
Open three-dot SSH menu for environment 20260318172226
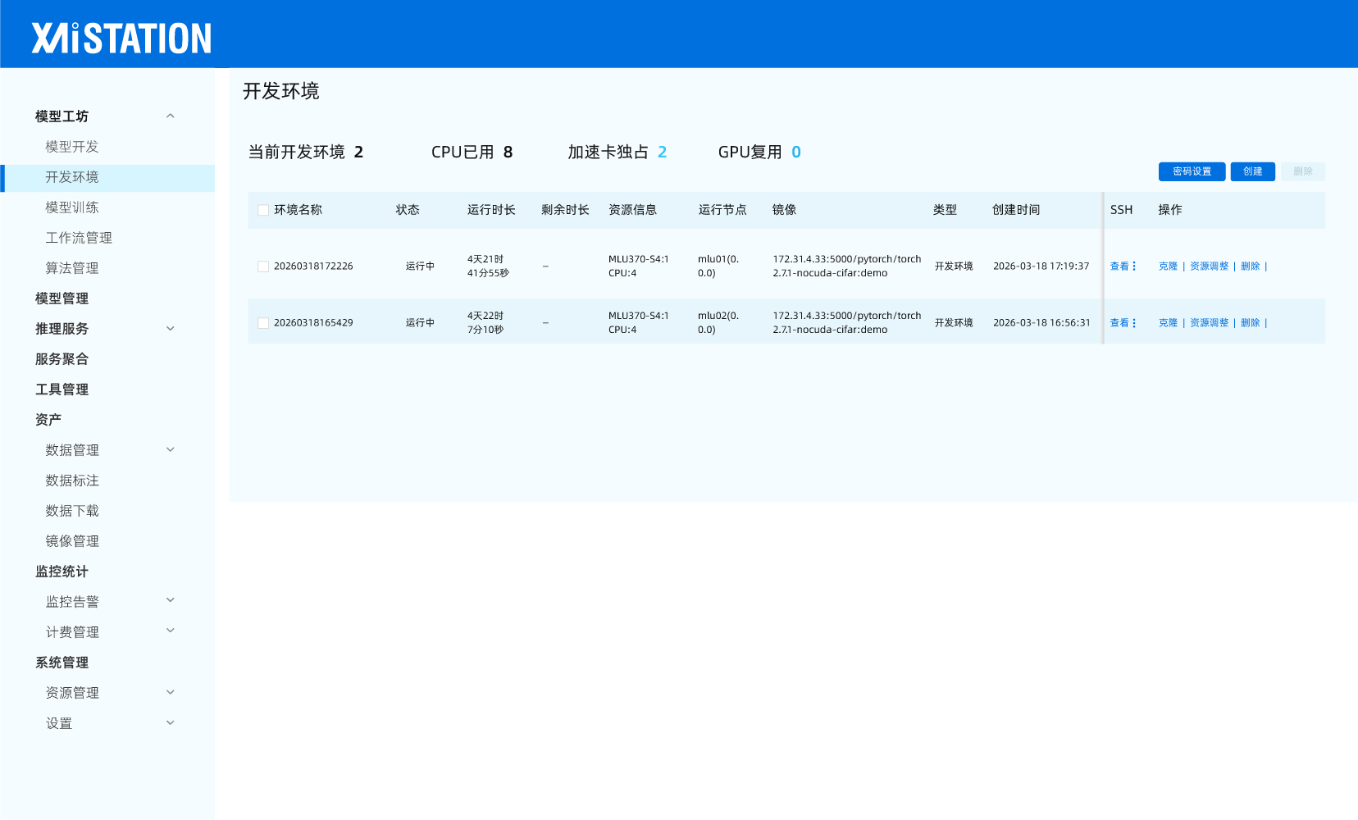1134,266
